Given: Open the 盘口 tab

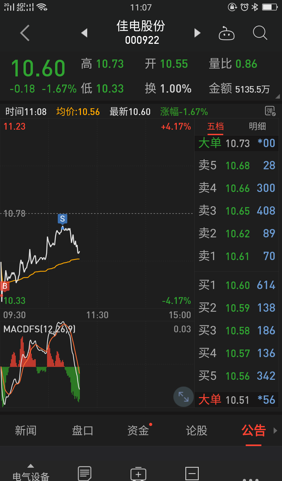Looking at the screenshot, I should 83,431.
